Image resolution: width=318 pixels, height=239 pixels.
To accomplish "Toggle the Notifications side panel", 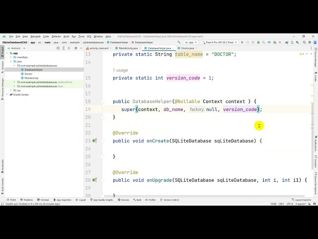I will [316, 143].
